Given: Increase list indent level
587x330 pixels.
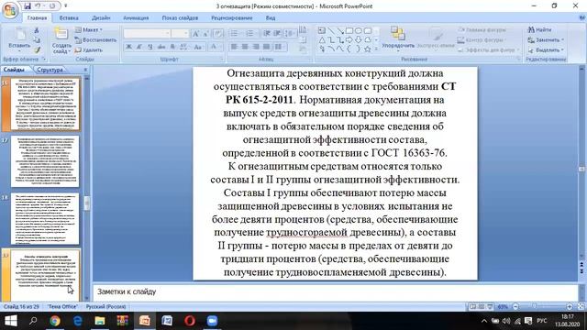Looking at the screenshot, I should point(277,34).
